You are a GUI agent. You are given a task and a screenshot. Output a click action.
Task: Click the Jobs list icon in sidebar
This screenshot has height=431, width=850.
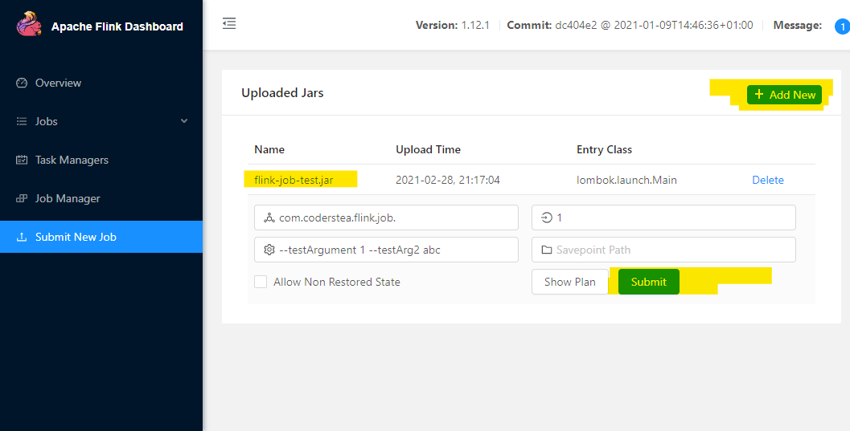[22, 121]
